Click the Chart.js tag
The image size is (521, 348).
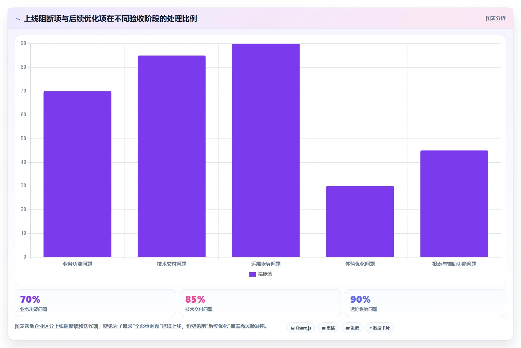301,328
